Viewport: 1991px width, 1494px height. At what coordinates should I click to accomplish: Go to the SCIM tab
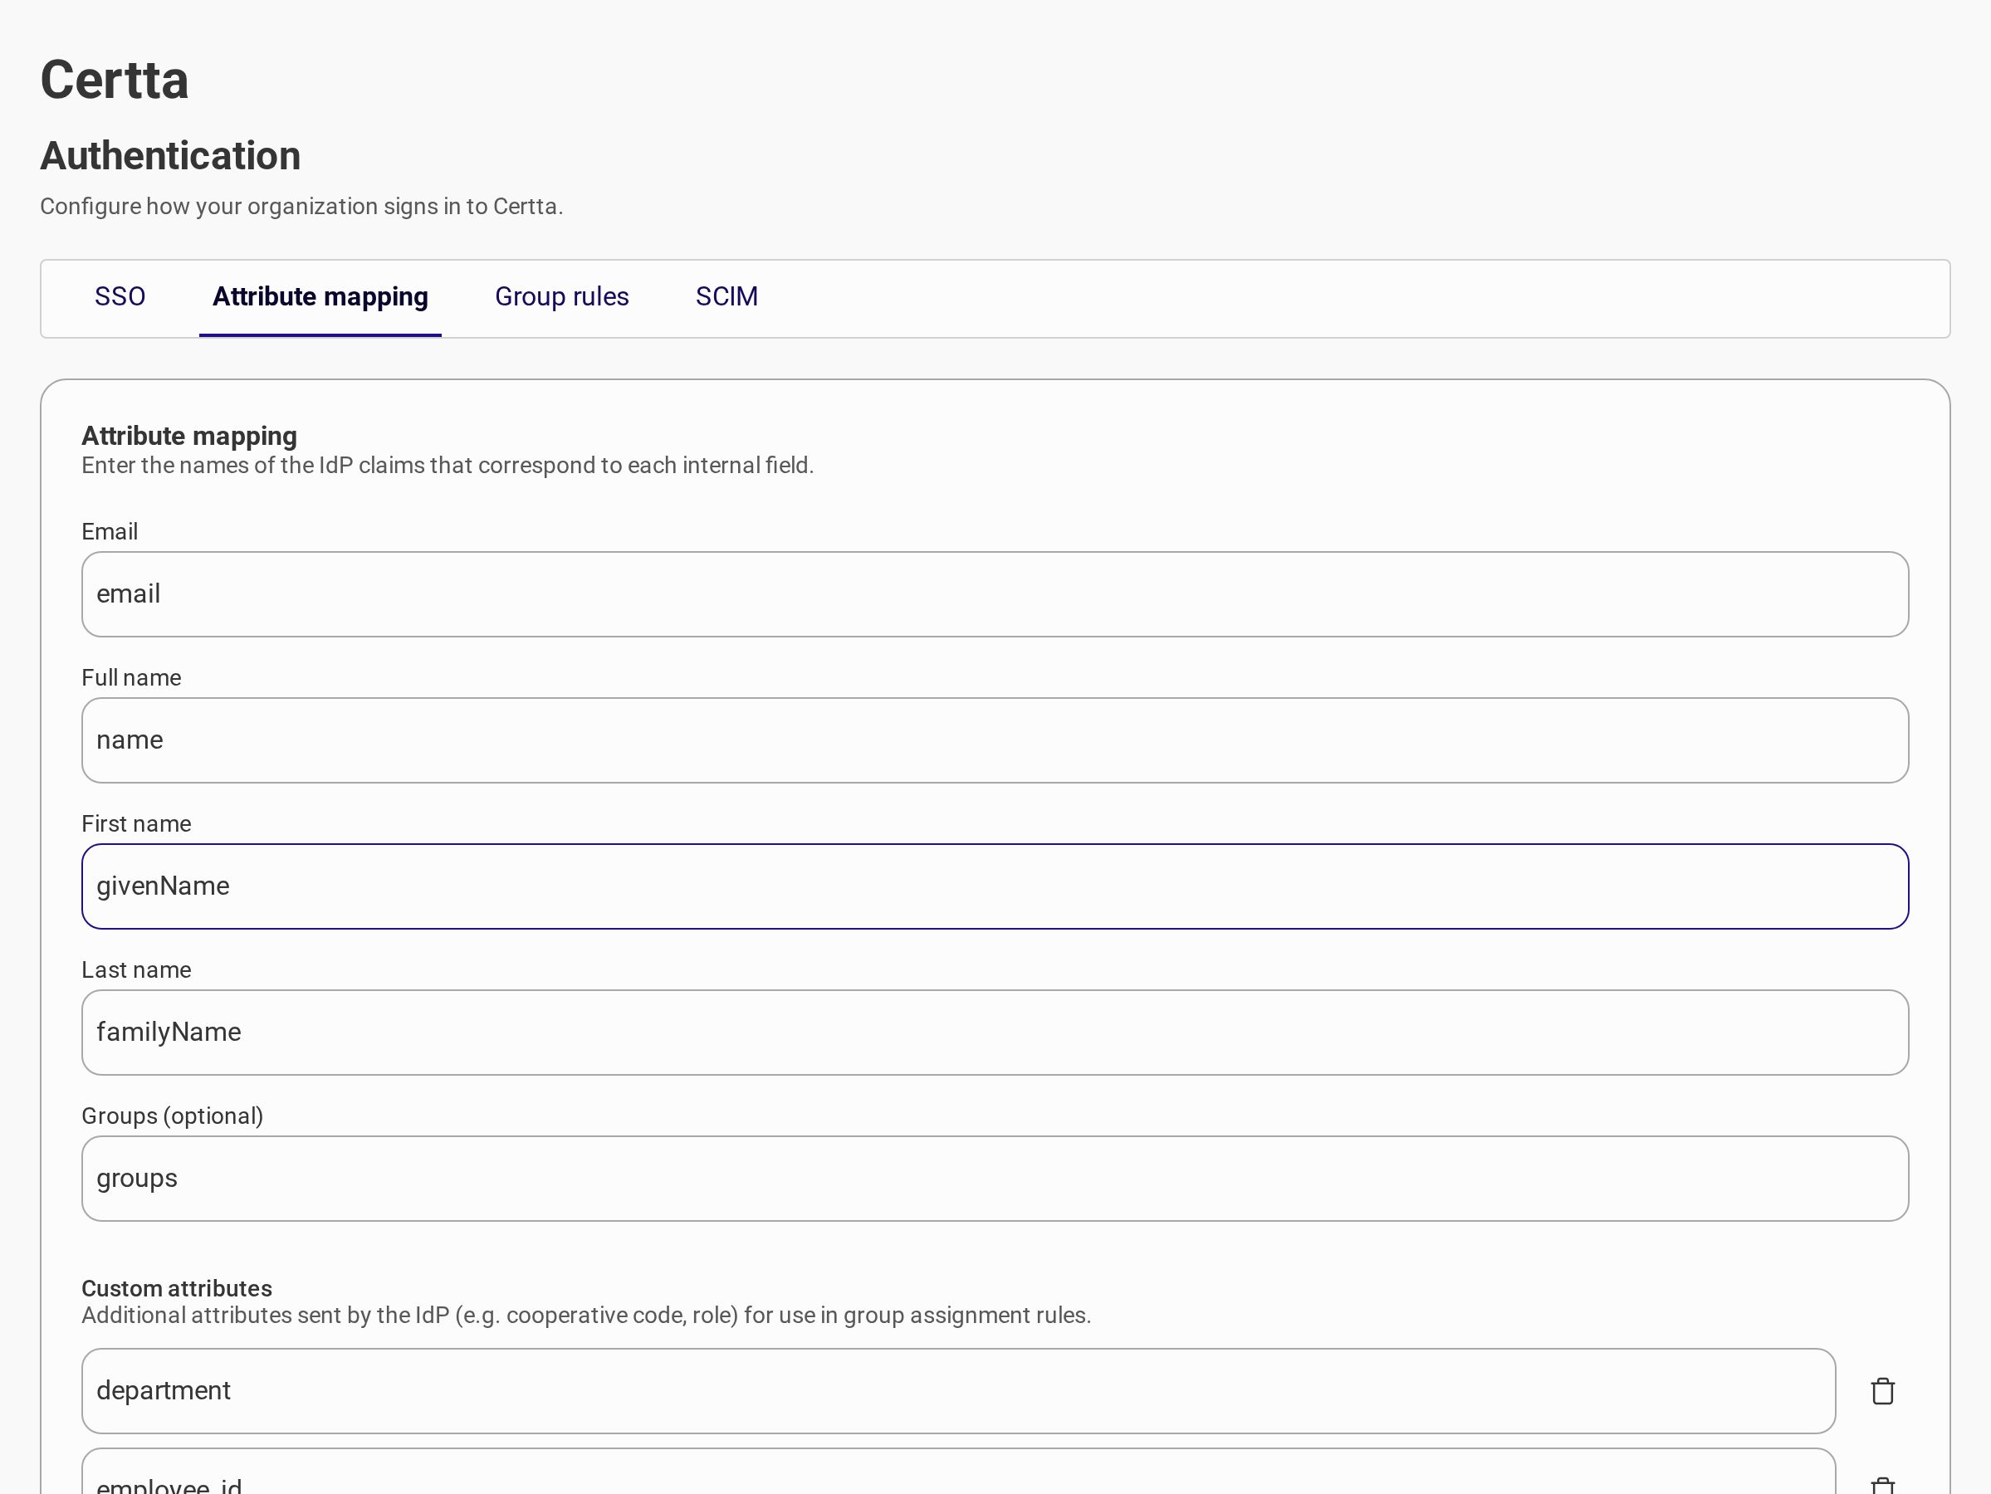[726, 297]
